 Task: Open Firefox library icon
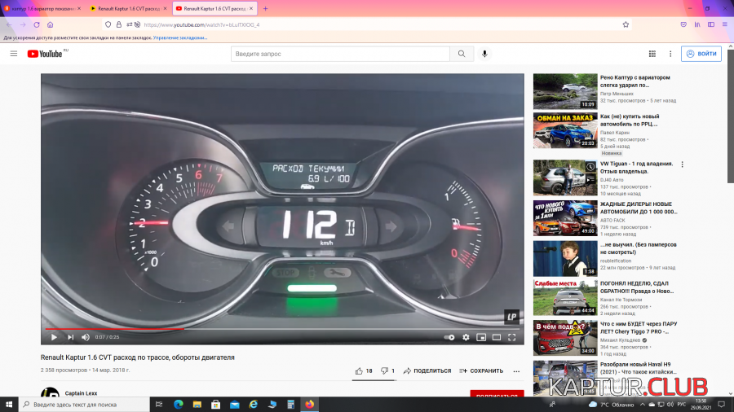(x=697, y=24)
